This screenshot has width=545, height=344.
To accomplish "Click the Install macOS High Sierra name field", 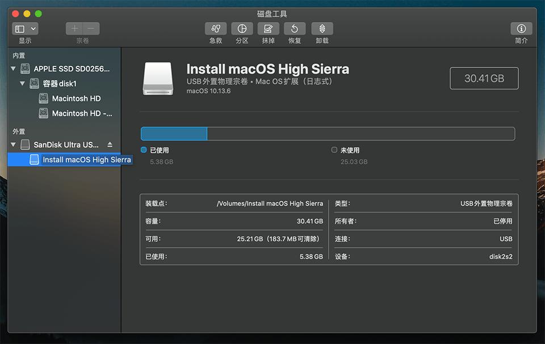I will tap(267, 69).
